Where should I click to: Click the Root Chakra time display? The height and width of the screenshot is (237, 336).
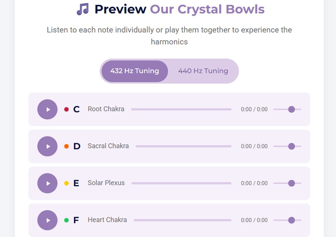[253, 109]
